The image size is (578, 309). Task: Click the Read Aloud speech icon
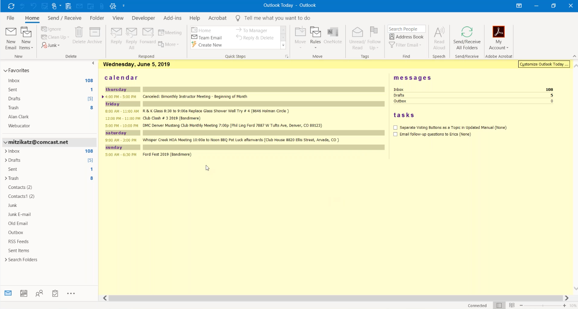coord(439,38)
